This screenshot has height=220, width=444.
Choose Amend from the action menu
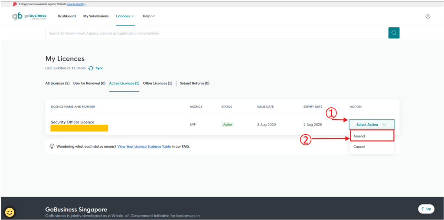tap(372, 136)
